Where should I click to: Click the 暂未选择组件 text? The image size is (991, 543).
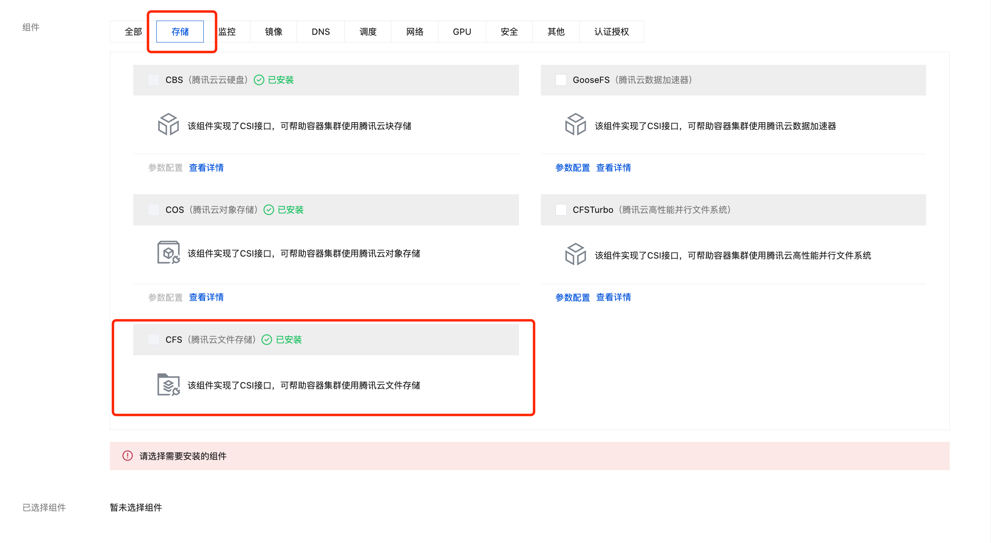[136, 507]
